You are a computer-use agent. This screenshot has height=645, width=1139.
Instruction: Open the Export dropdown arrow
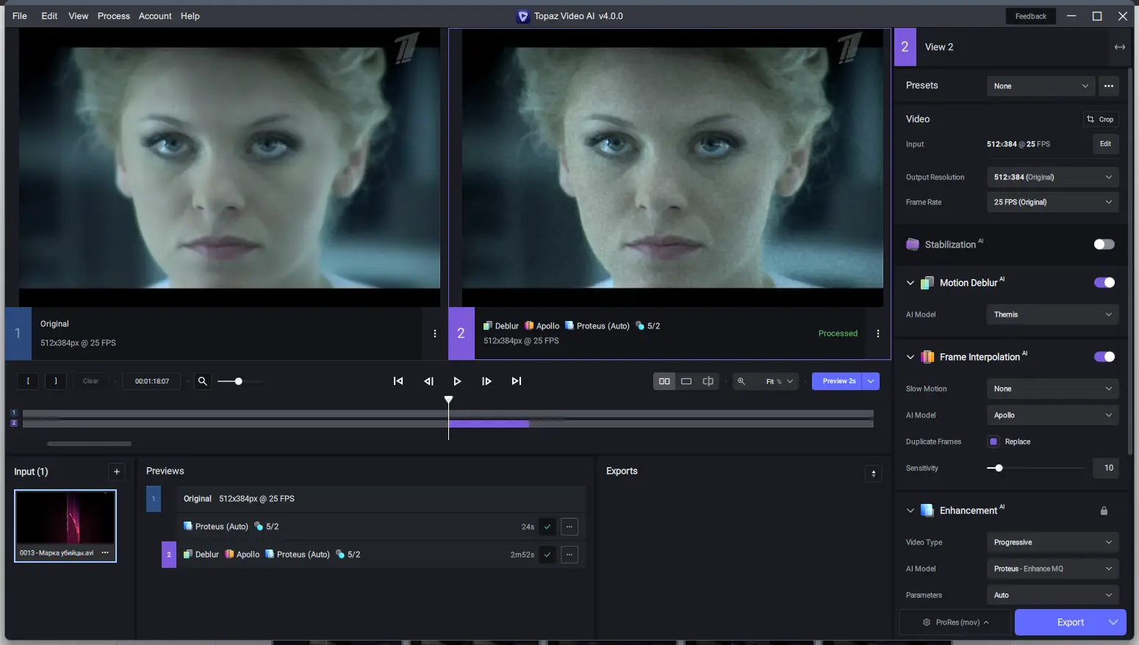tap(1113, 622)
